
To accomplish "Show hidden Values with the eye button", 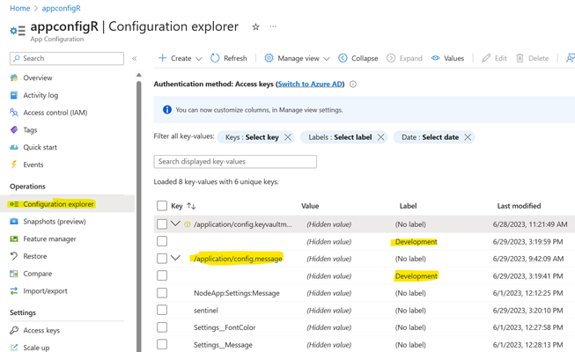I will pyautogui.click(x=447, y=58).
